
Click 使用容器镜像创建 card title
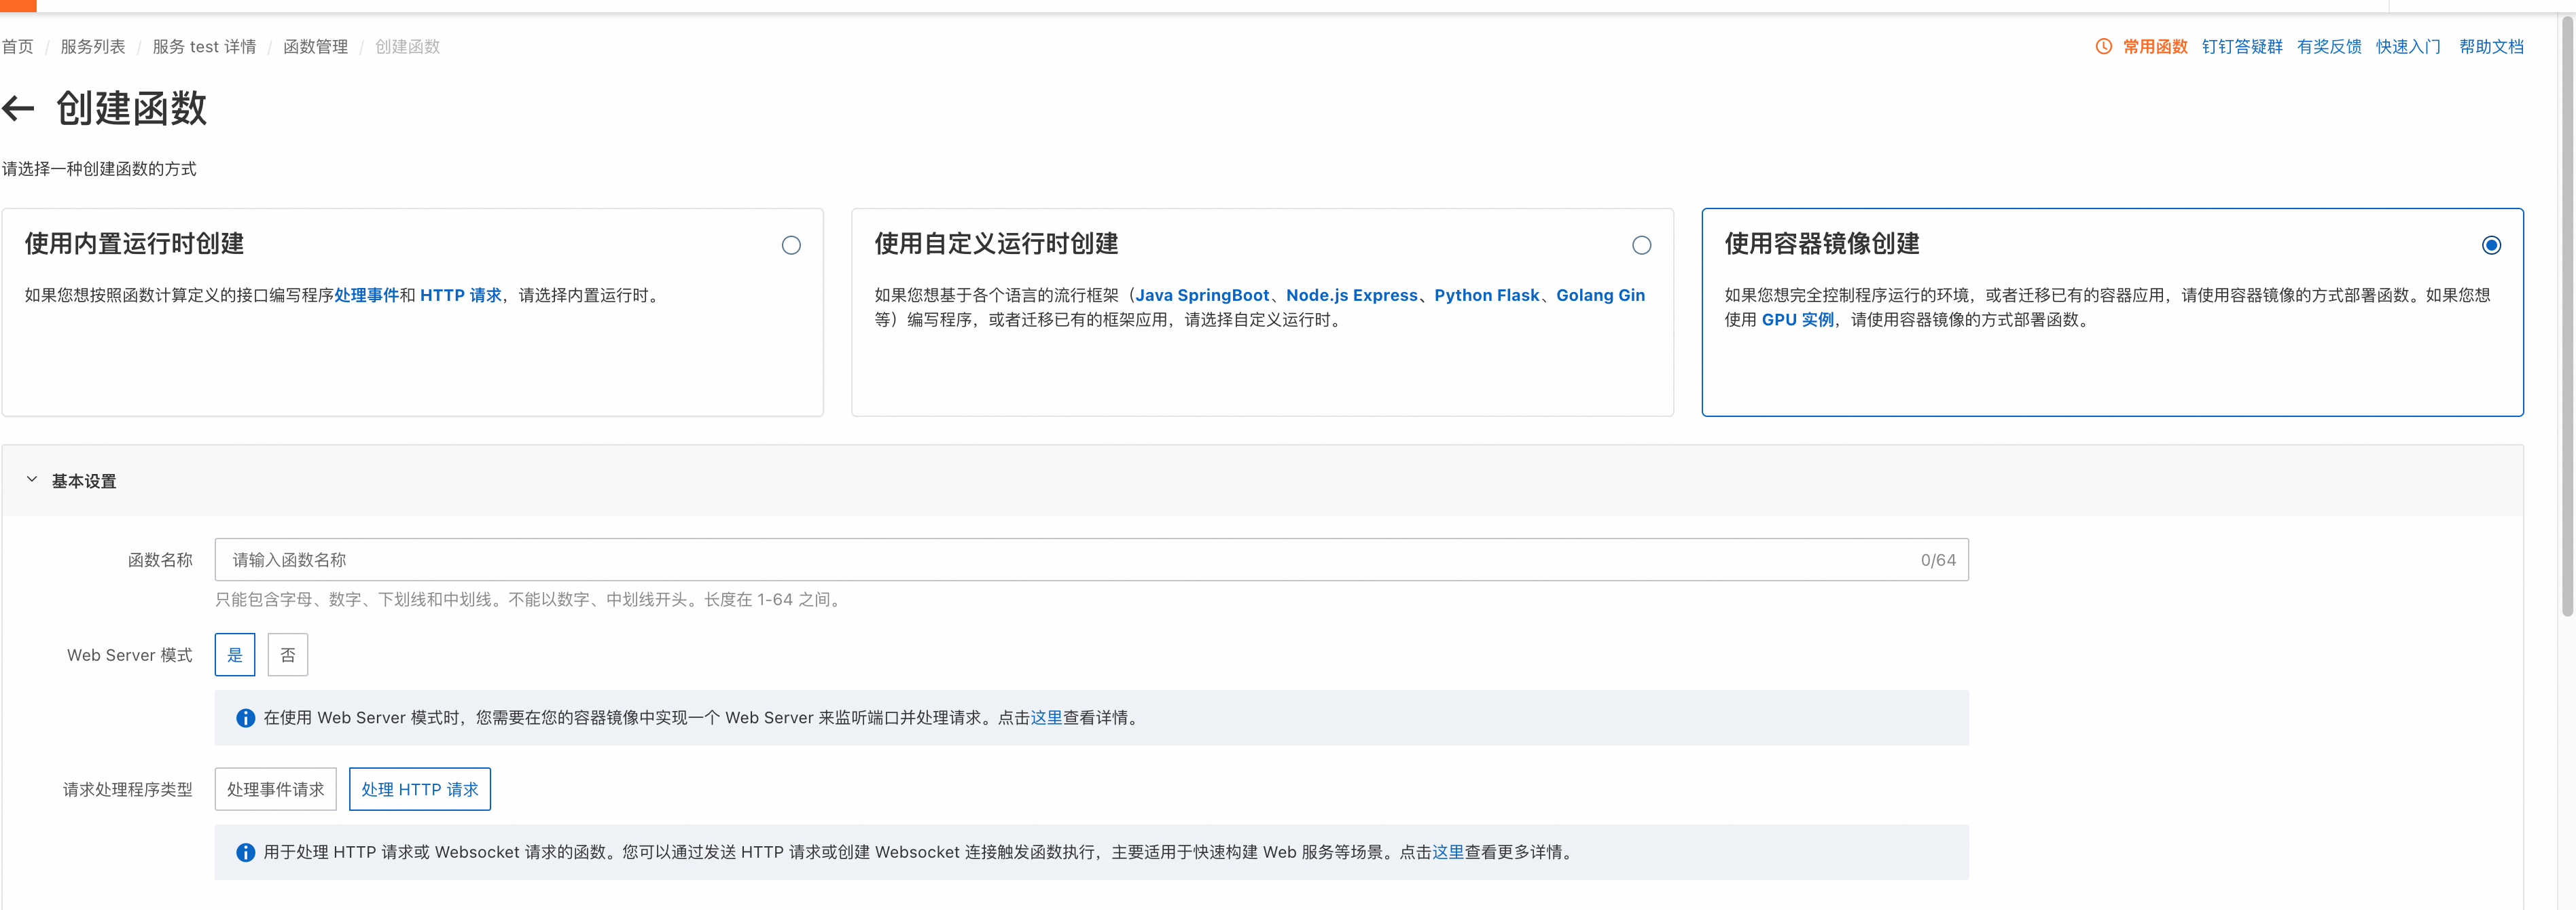click(x=1822, y=244)
